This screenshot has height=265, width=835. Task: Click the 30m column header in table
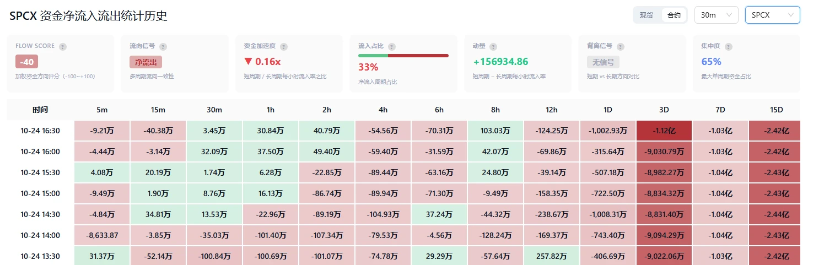click(x=214, y=110)
